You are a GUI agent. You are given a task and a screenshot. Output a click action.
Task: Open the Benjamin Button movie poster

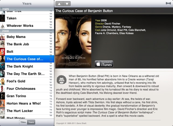click(73, 41)
